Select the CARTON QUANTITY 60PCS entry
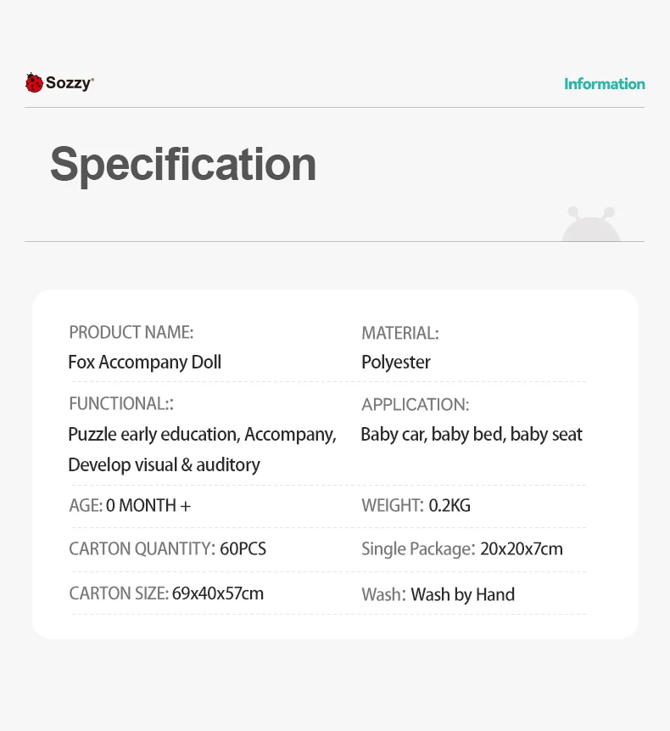Image resolution: width=670 pixels, height=731 pixels. coord(167,549)
